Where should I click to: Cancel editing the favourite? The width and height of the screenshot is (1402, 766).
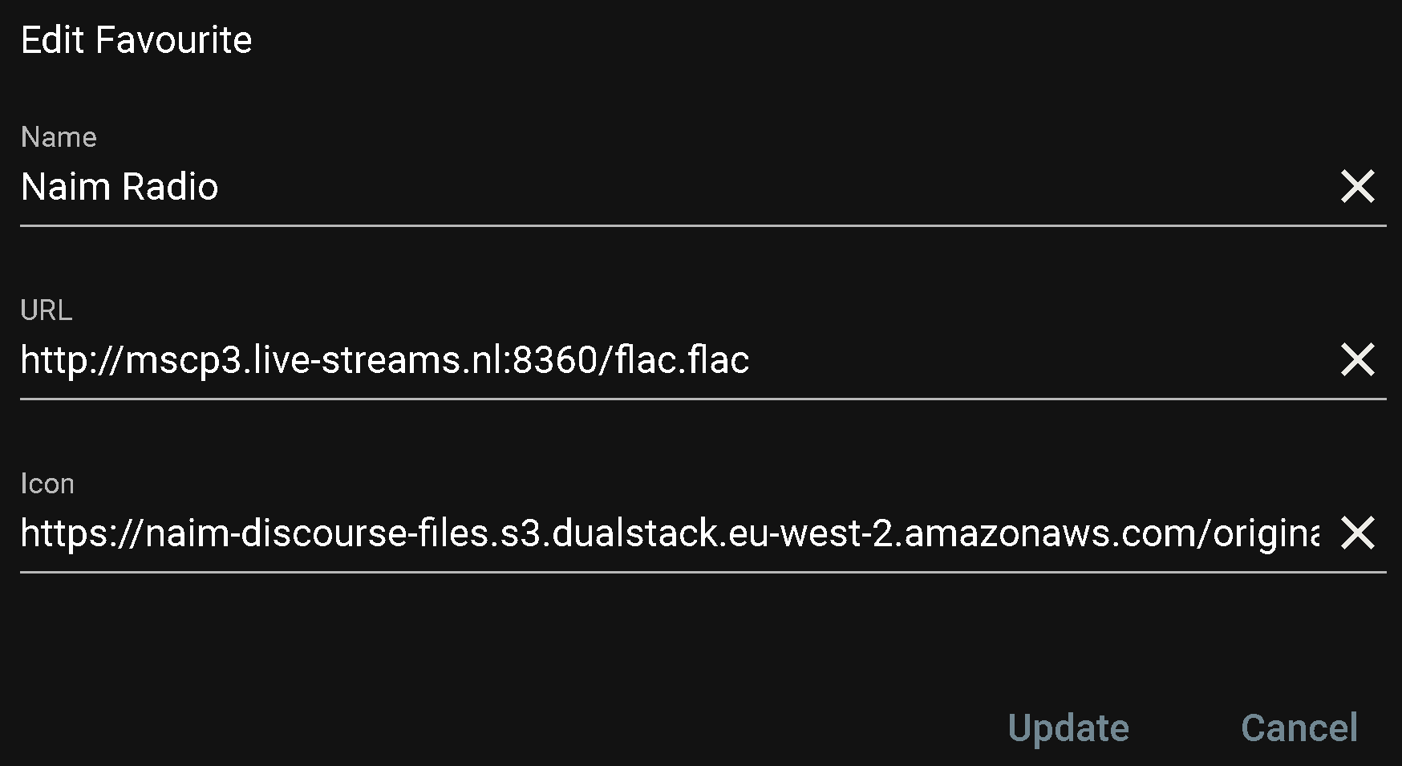[1299, 728]
